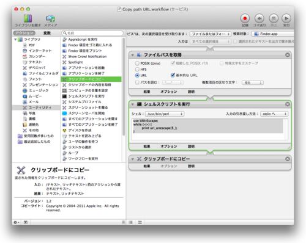Open Options (オプション) in the Get File Path action

point(168,92)
